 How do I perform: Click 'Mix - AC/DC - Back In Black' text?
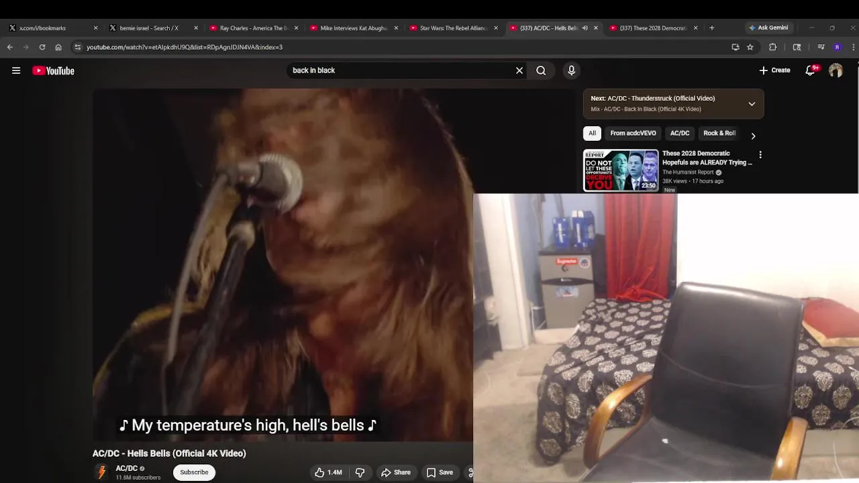point(646,109)
